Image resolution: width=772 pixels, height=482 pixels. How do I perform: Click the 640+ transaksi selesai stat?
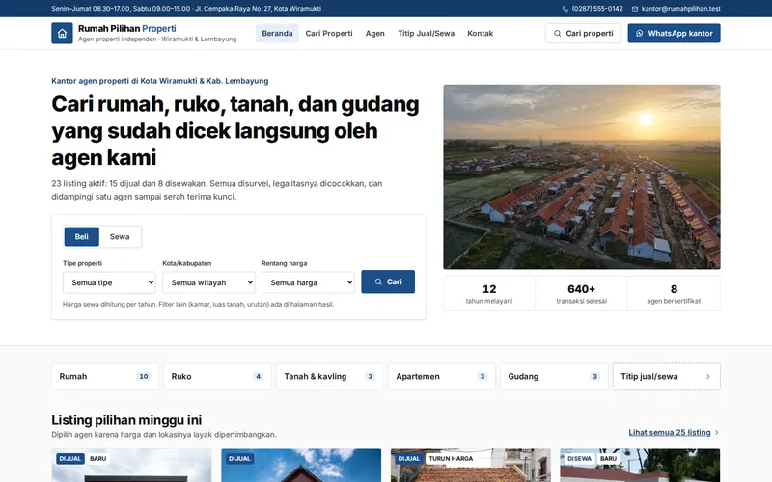pos(582,294)
